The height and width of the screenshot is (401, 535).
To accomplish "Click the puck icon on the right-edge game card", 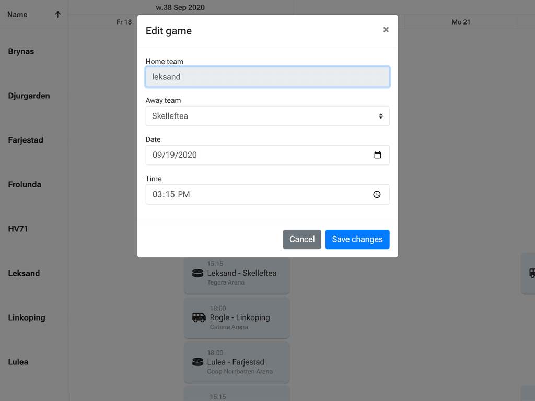I will pyautogui.click(x=531, y=273).
